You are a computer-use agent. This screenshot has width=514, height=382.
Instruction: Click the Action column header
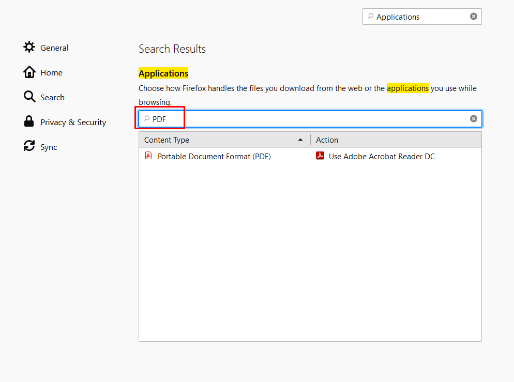396,140
